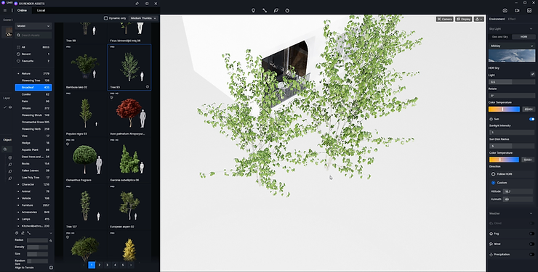Click the Altitude value field
This screenshot has height=272, width=538.
(518, 191)
